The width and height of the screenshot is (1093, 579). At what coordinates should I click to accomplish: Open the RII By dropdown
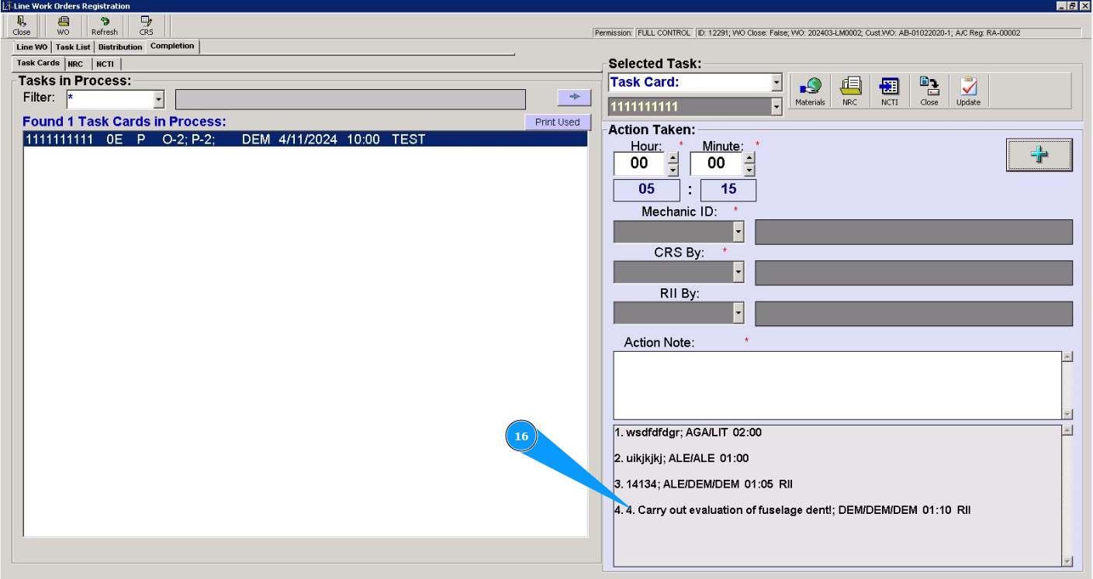[738, 313]
